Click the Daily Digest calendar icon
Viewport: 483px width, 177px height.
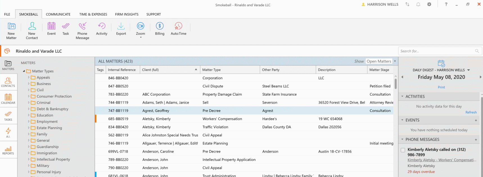tap(441, 63)
